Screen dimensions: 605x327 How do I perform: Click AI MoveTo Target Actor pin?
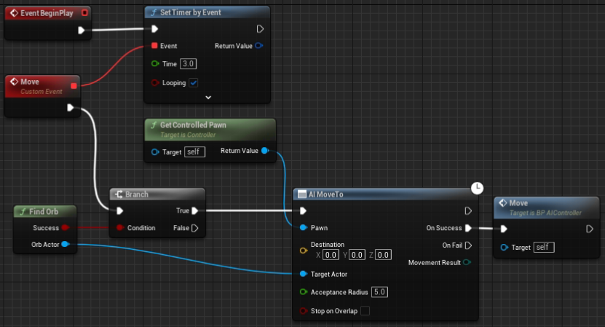coord(304,274)
